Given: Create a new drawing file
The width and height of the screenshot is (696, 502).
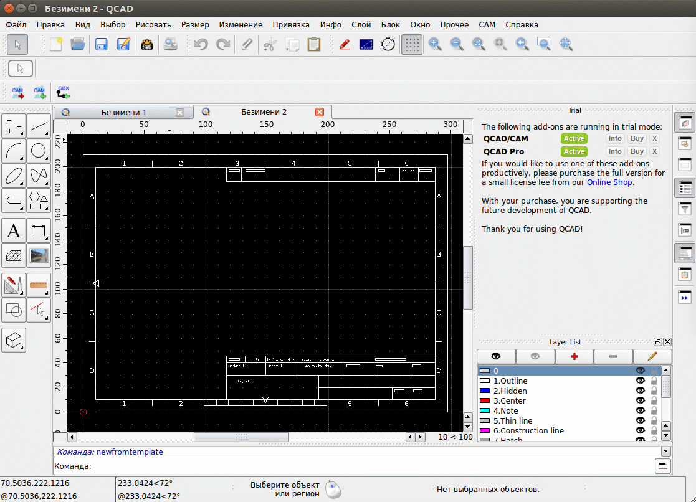Looking at the screenshot, I should [56, 44].
